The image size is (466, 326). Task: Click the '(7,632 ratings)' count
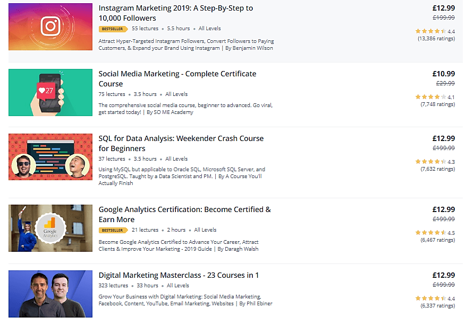438,169
